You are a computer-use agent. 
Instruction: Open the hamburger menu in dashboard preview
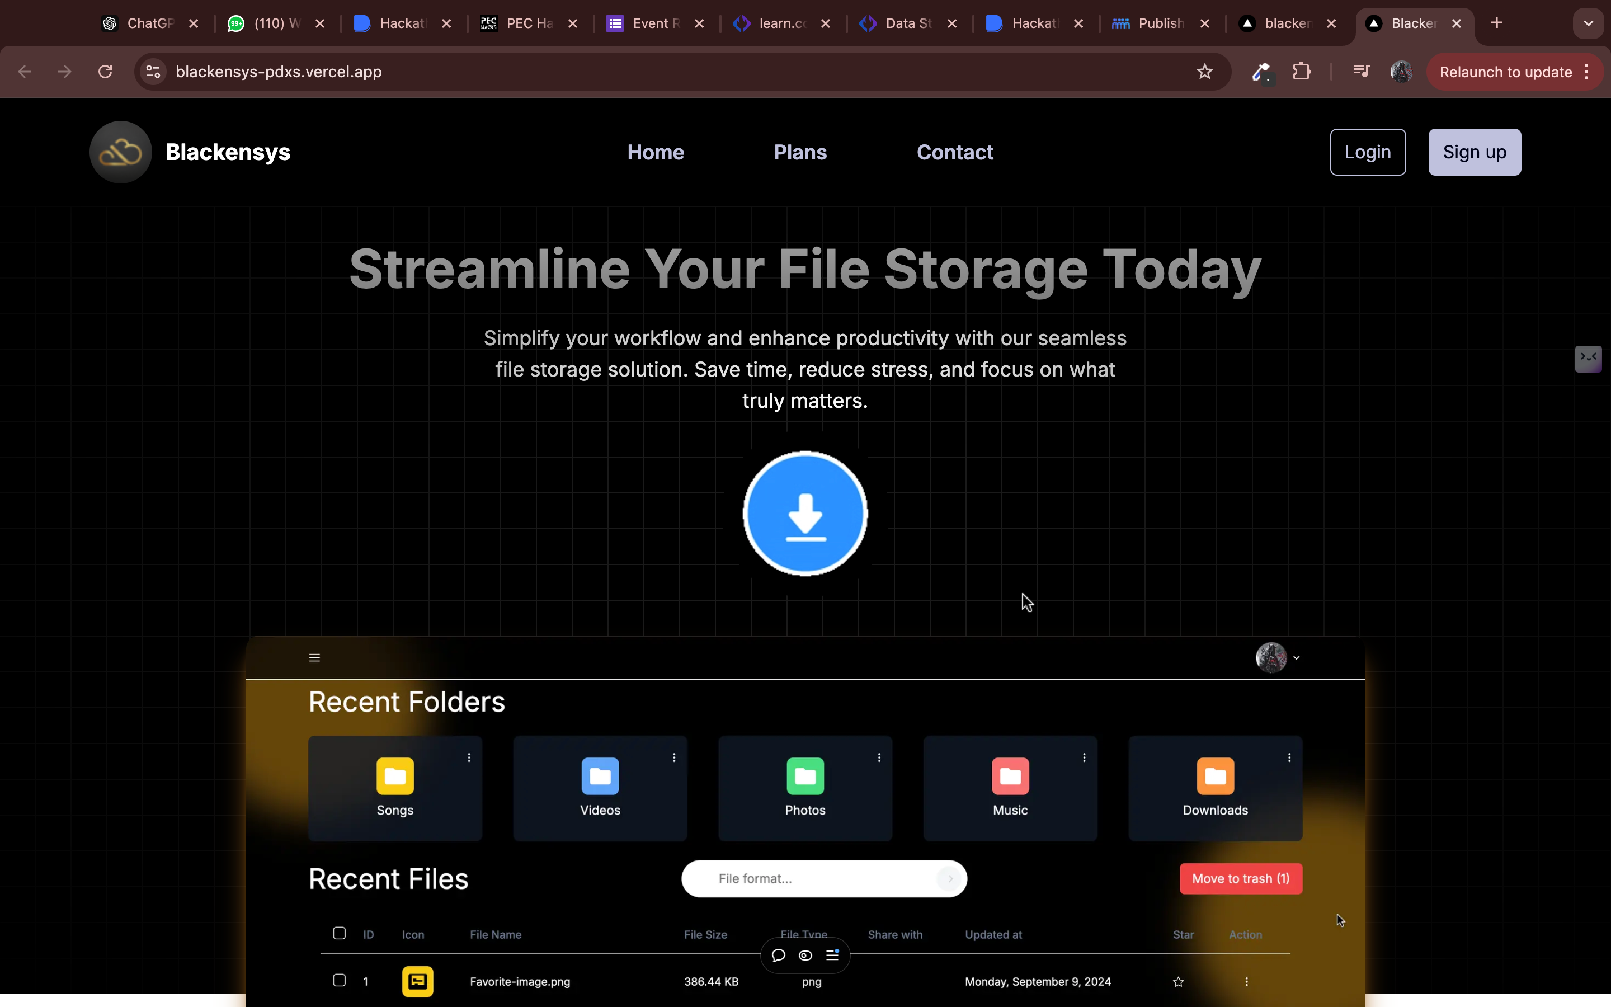pyautogui.click(x=315, y=658)
